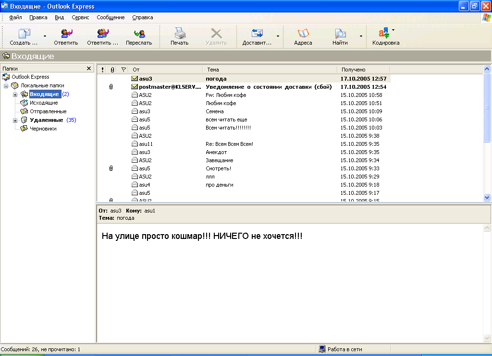Viewport: 492px width, 356px height.
Task: Click preview pane scrollbar up arrow
Action: point(487,228)
